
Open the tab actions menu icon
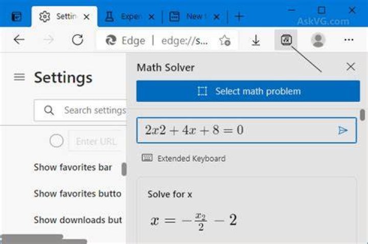(x=16, y=17)
